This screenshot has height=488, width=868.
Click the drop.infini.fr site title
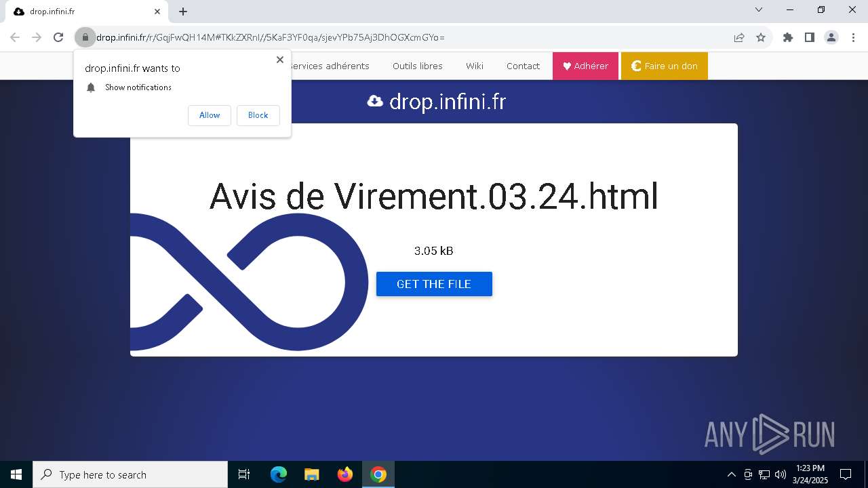pyautogui.click(x=448, y=102)
